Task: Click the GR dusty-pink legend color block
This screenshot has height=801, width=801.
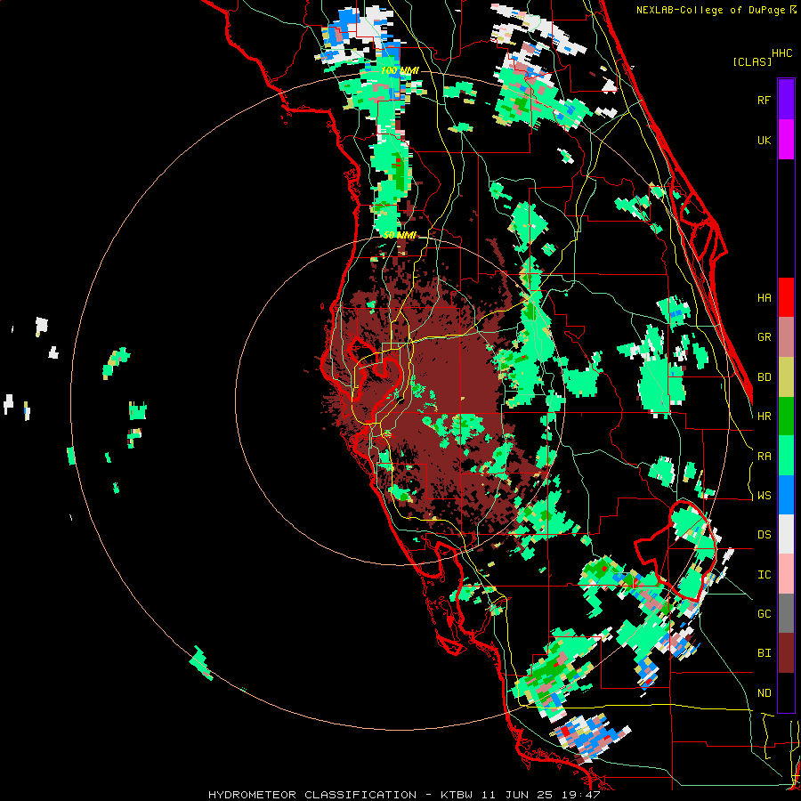Action: point(786,336)
